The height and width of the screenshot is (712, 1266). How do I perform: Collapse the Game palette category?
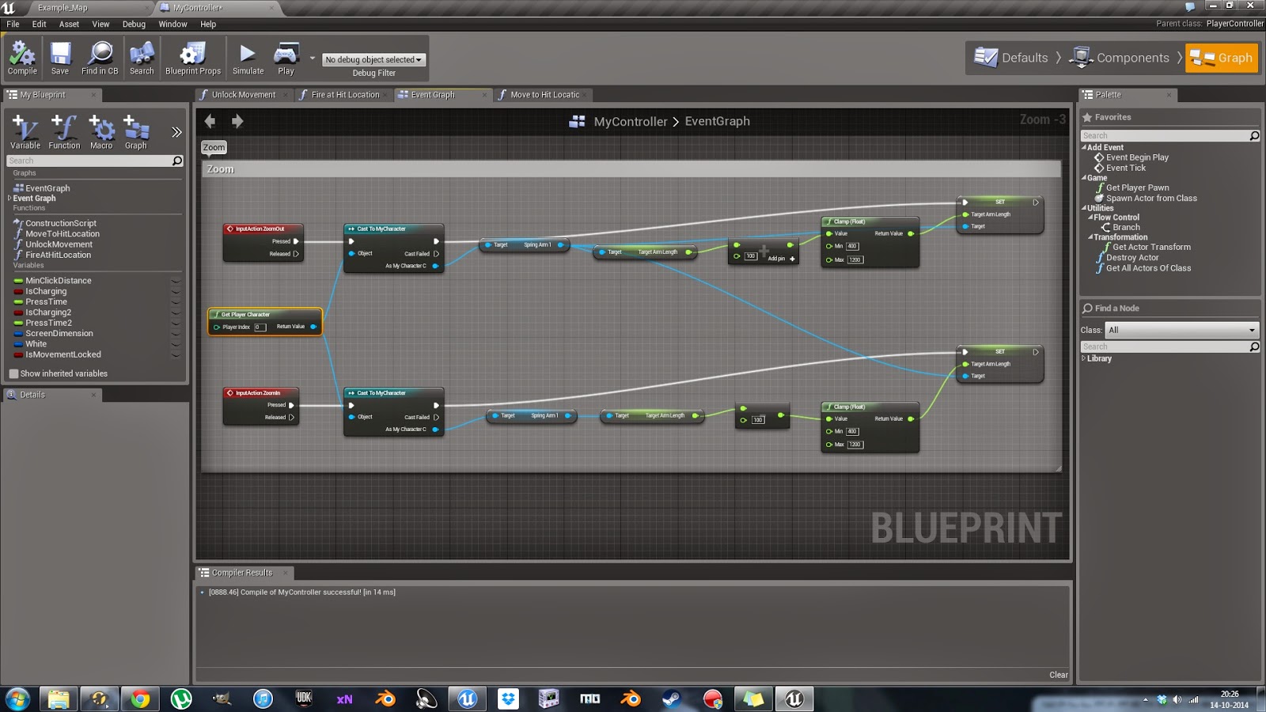click(x=1084, y=178)
